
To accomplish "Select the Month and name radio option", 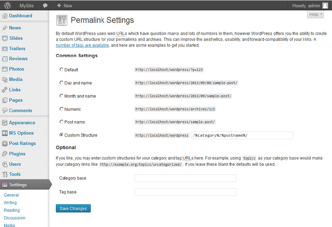I will click(62, 96).
